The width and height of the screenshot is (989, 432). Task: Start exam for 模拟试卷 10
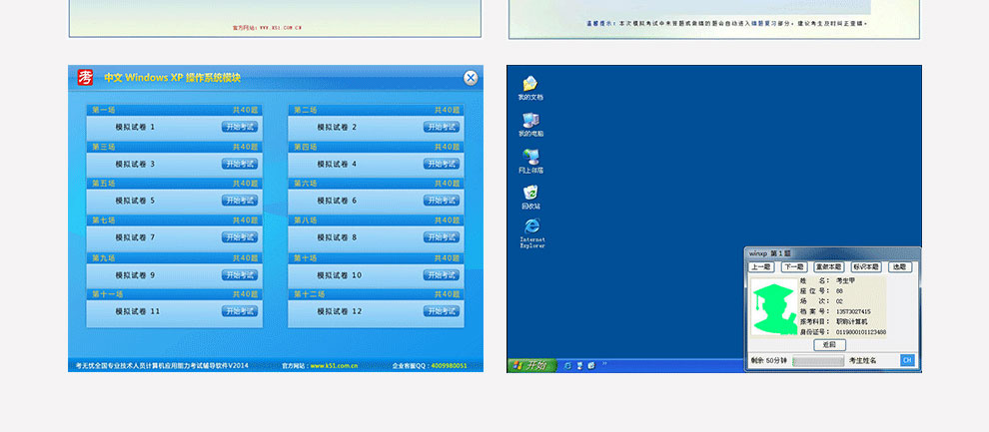click(442, 275)
